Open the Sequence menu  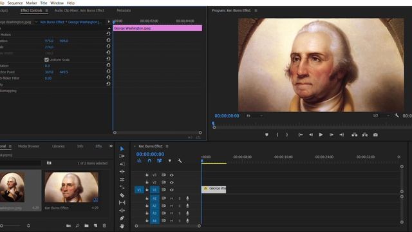coord(15,3)
